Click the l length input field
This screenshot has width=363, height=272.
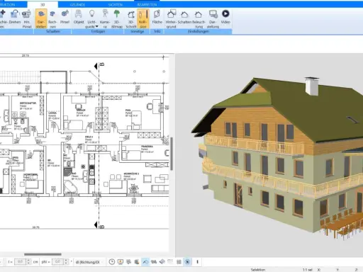pyautogui.click(x=20, y=262)
